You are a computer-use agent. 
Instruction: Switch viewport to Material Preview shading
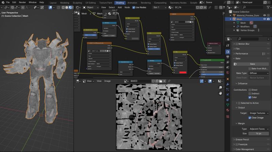click(x=70, y=7)
